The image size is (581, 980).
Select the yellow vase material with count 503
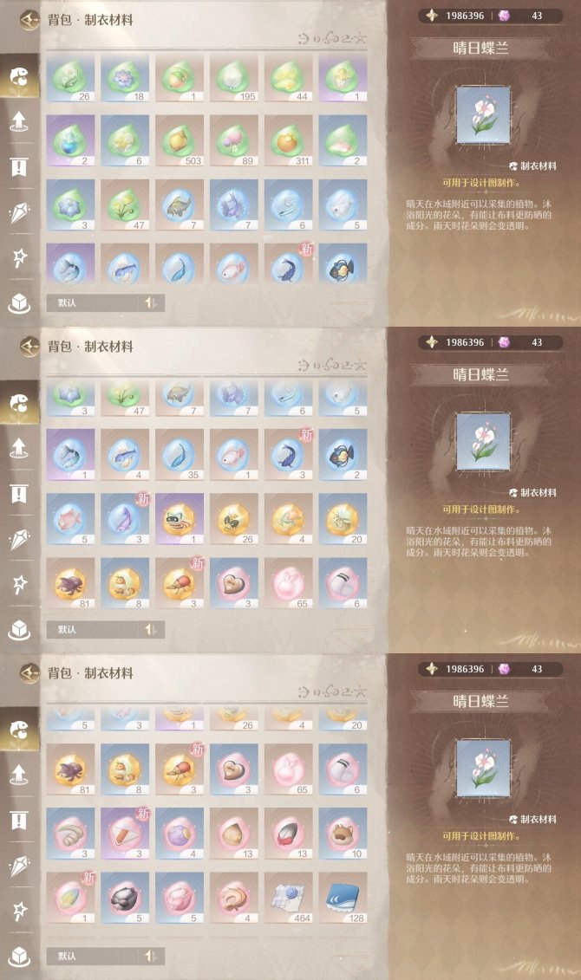pos(180,140)
